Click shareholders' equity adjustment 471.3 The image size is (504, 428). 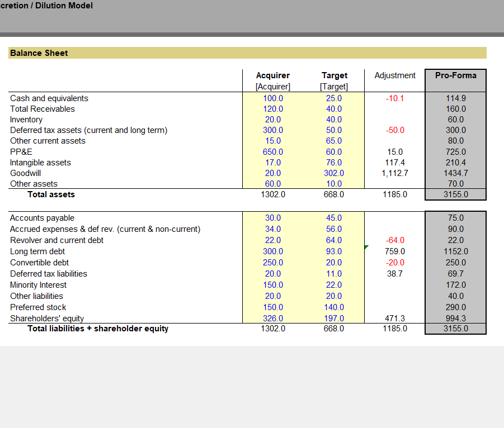tap(395, 318)
